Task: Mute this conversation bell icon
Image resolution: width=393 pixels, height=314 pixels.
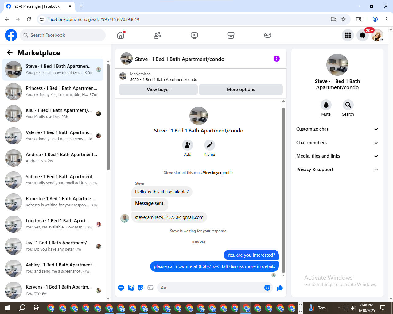Action: (326, 105)
